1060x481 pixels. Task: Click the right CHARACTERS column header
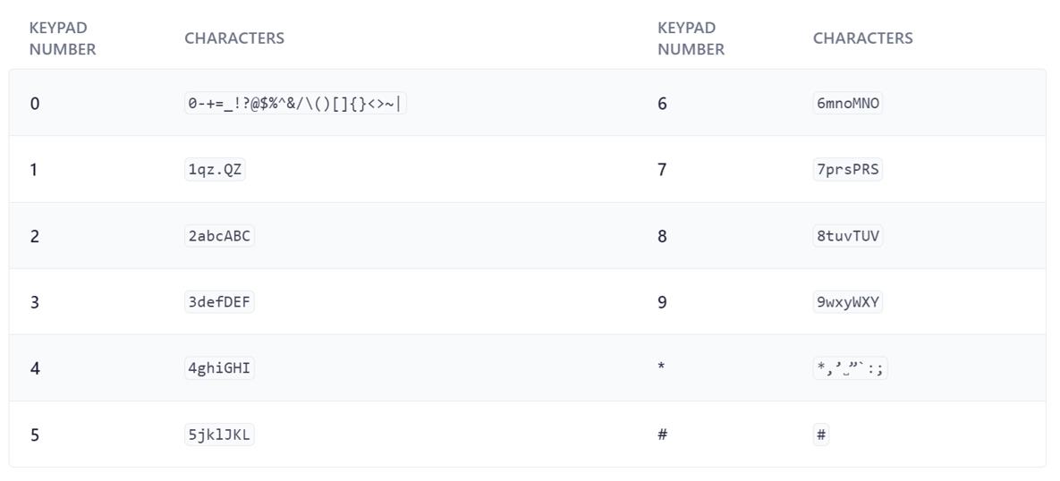tap(862, 38)
